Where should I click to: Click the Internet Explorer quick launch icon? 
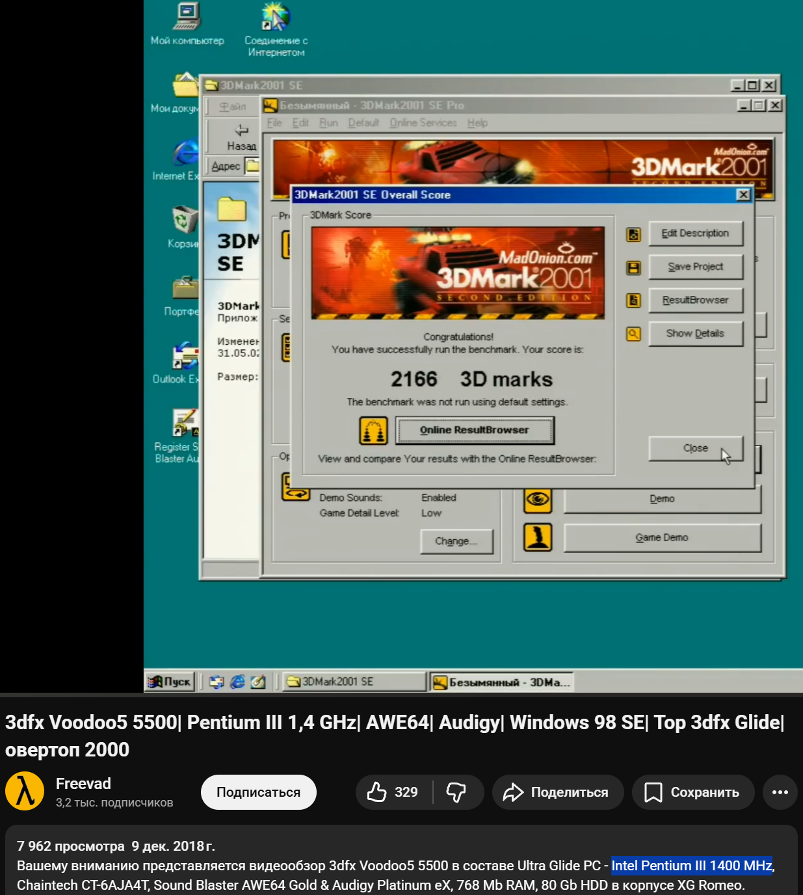coord(238,682)
